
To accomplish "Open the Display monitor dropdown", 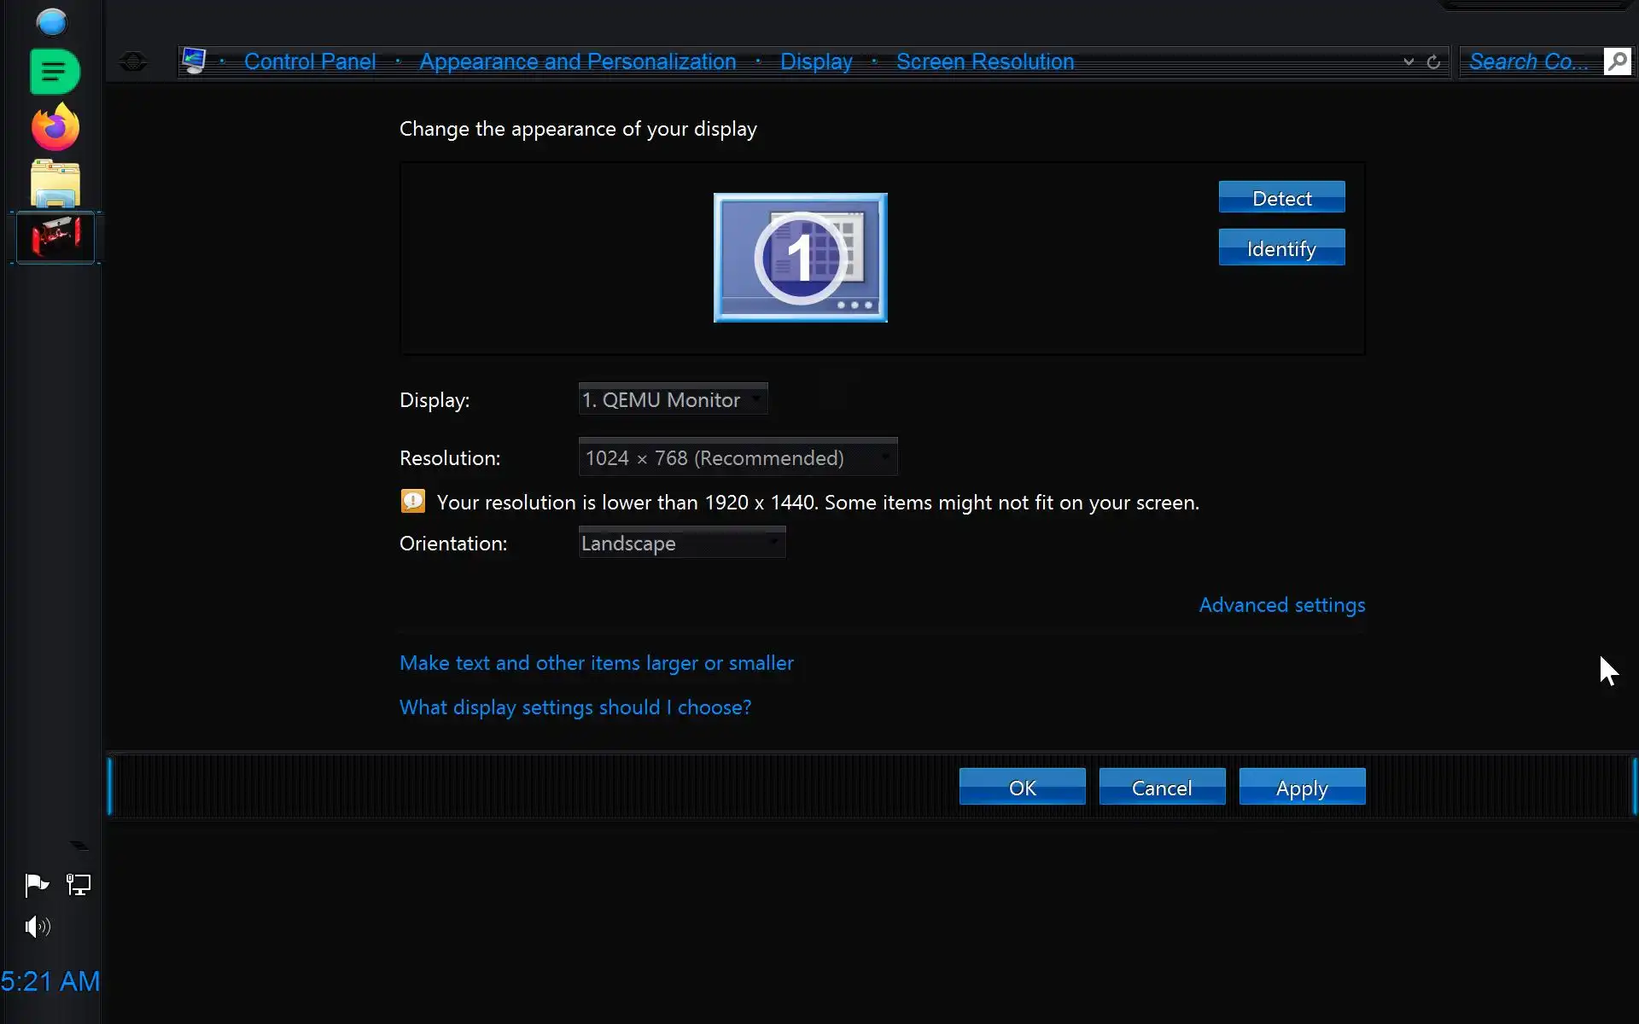I will [x=673, y=399].
